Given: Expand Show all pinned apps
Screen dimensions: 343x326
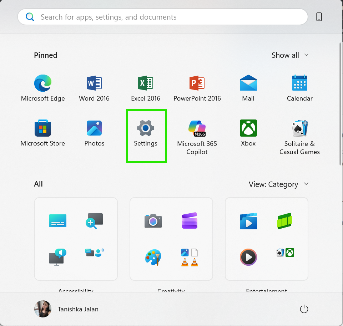Looking at the screenshot, I should (290, 55).
